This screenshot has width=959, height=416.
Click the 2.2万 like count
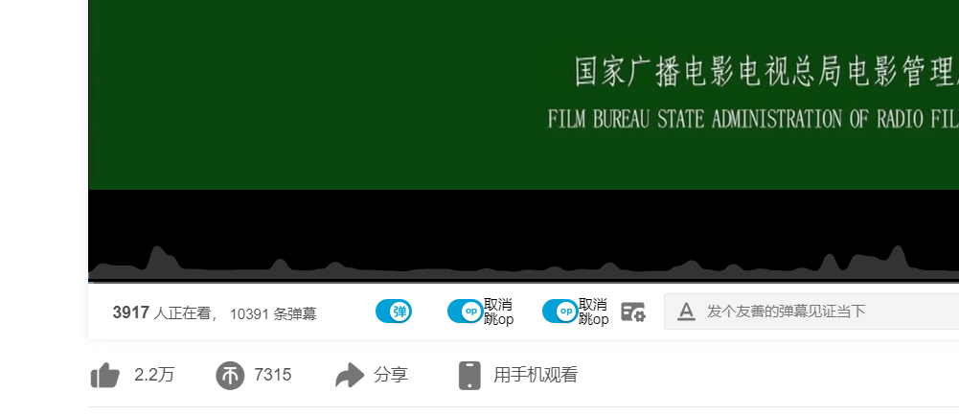[154, 375]
